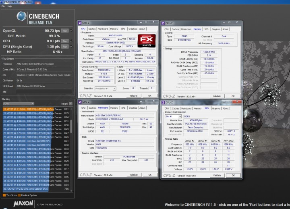Click the Core Voltage value 1.620 V
The image size is (290, 209).
pos(129,46)
